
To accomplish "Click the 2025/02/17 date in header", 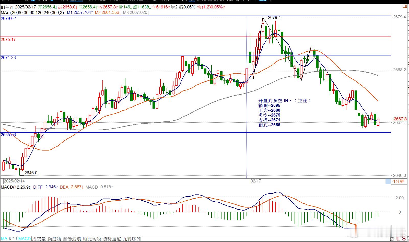I will tap(26, 7).
